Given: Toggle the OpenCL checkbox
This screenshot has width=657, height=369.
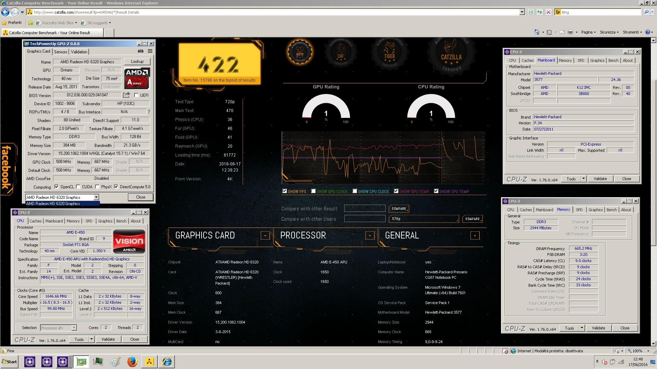Looking at the screenshot, I should [56, 187].
